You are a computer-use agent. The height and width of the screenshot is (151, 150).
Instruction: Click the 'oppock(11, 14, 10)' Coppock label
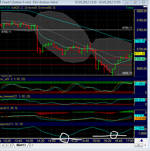(x=11, y=124)
